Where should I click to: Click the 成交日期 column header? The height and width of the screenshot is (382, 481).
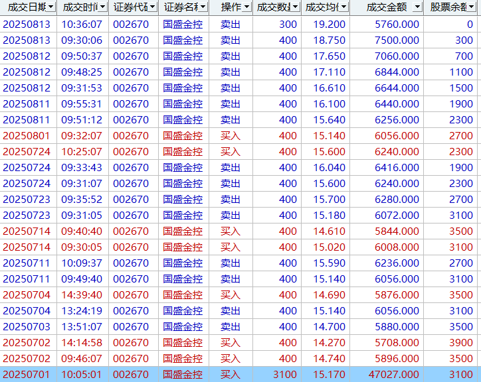[28, 7]
